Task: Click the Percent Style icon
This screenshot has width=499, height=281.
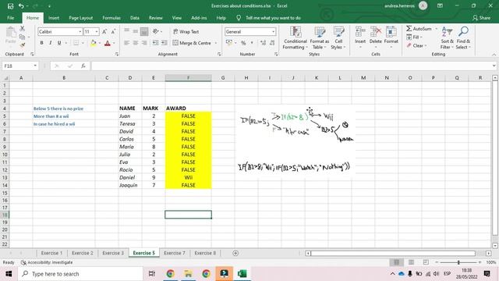Action: [x=243, y=43]
